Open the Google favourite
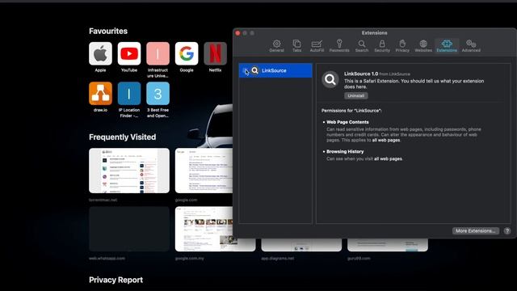Viewport: 517px width, 291px height. 187,53
